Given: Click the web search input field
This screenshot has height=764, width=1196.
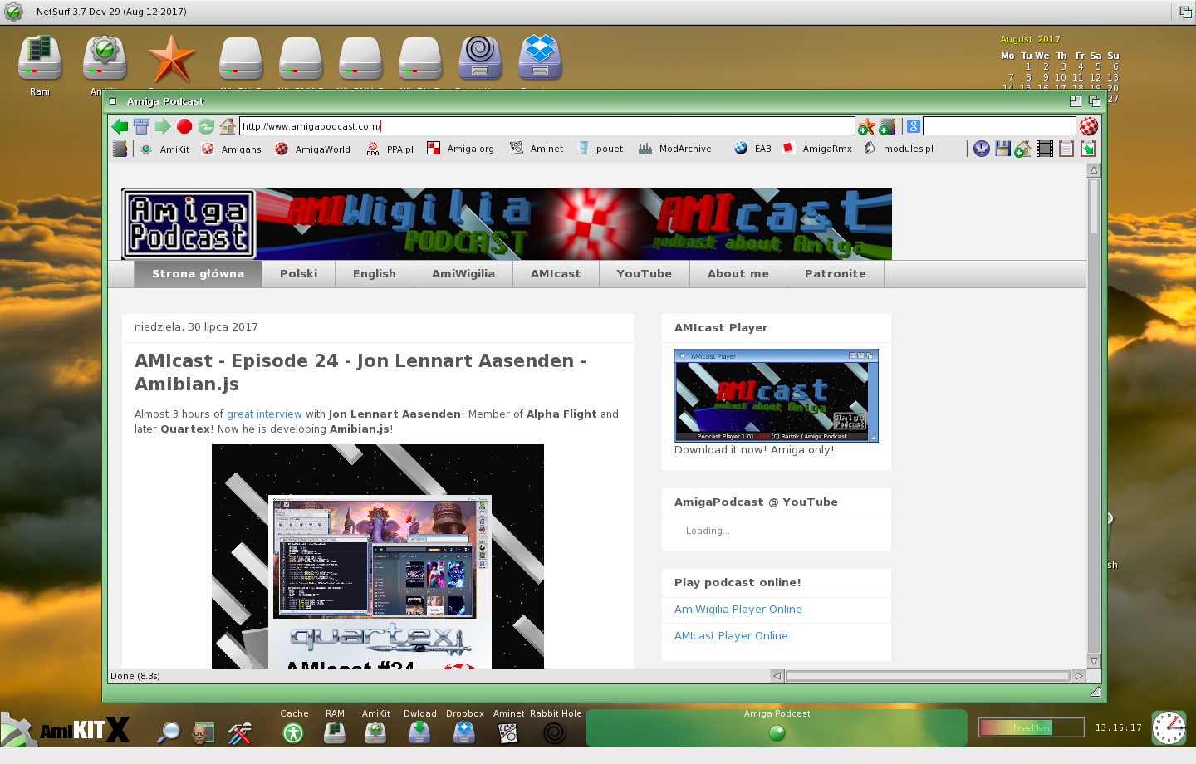Looking at the screenshot, I should [999, 126].
